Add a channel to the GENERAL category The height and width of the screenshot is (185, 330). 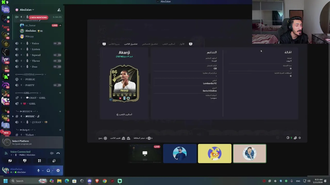pyautogui.click(x=60, y=75)
